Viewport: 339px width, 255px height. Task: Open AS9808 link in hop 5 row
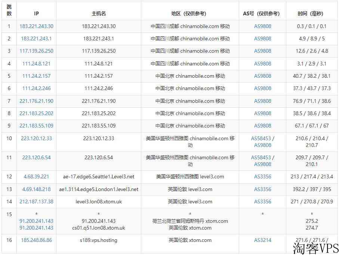click(262, 76)
